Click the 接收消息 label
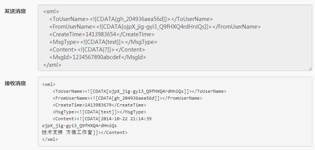Image resolution: width=315 pixels, height=150 pixels. tap(15, 83)
